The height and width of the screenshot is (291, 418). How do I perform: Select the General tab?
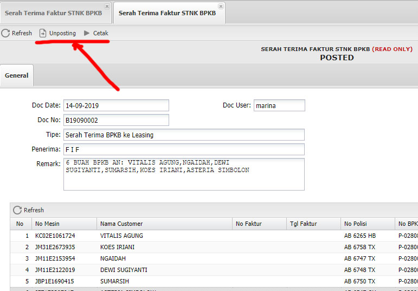(16, 75)
